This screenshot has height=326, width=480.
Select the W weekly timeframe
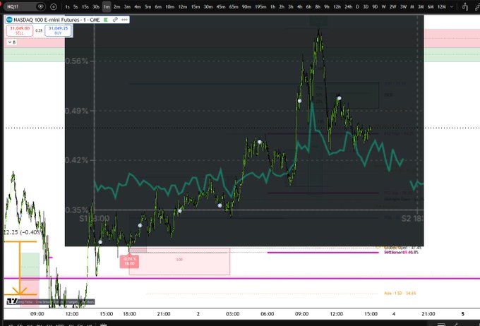[x=383, y=6]
